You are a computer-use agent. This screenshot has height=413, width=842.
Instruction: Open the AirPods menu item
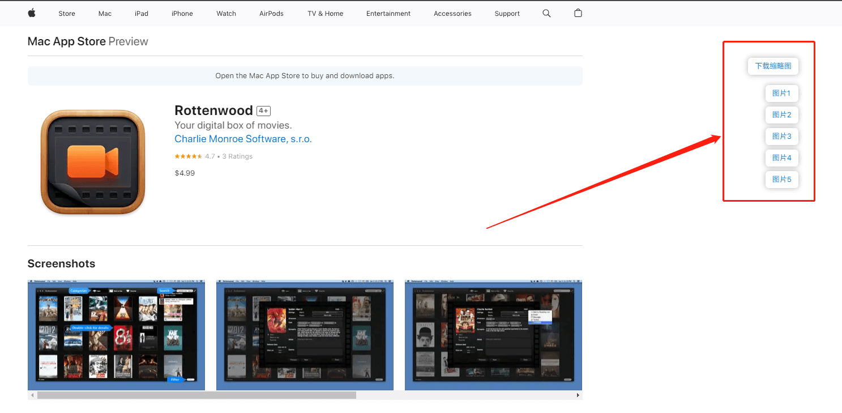(271, 14)
